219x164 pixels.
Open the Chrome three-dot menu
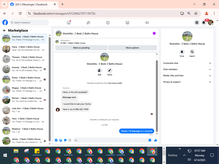tap(214, 14)
